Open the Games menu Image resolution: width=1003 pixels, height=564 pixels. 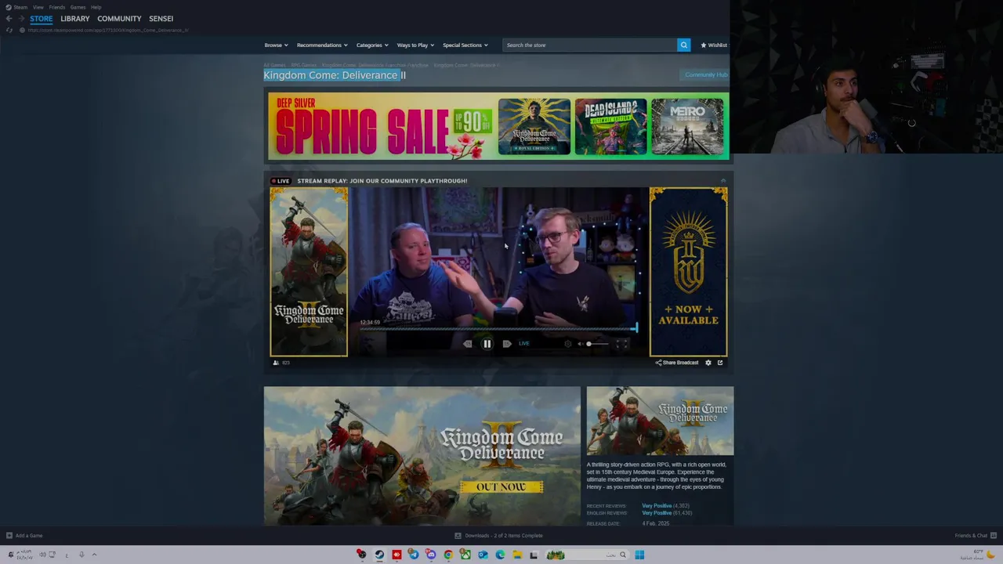[x=78, y=7]
